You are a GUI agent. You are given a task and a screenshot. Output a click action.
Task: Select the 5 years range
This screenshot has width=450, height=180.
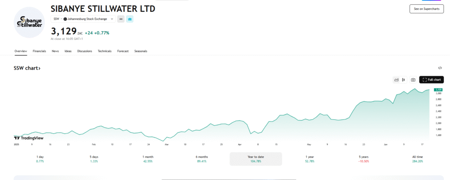click(363, 159)
